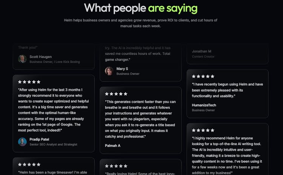Screen dimensions: 283x175
Task: Select the Scott Haugen name label
Action: click(42, 57)
